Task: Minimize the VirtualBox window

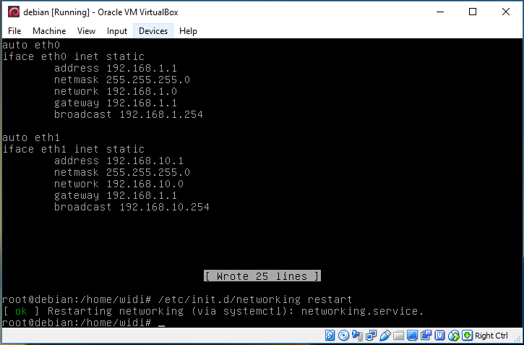Action: click(x=440, y=12)
